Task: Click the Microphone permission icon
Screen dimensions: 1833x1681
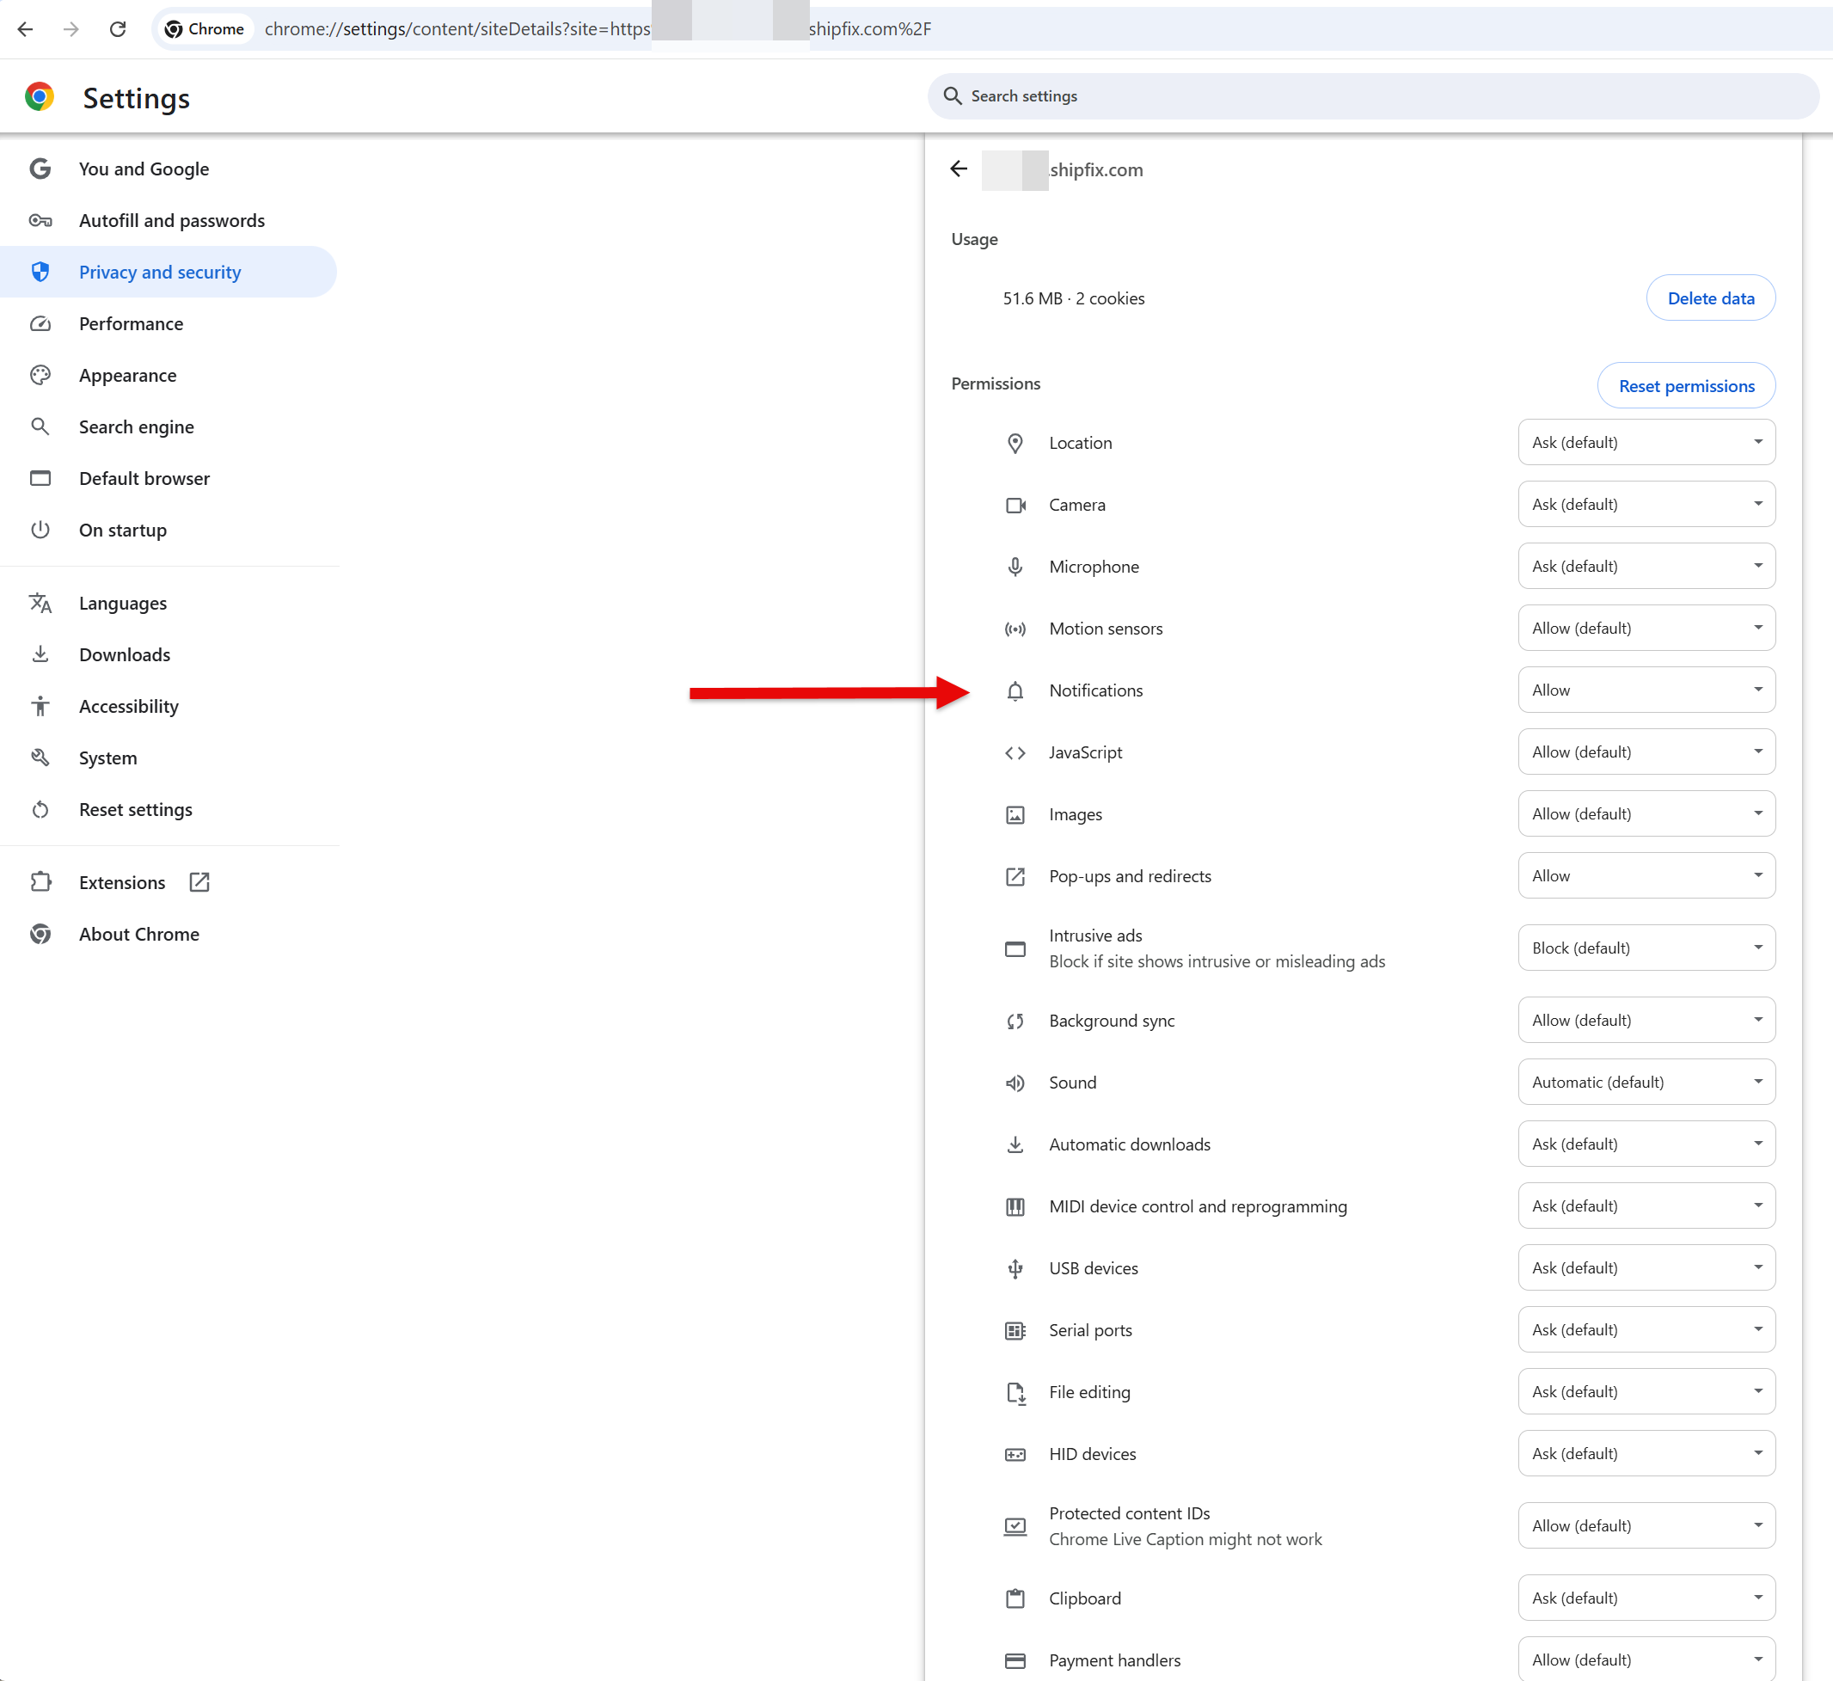Action: click(x=1015, y=566)
